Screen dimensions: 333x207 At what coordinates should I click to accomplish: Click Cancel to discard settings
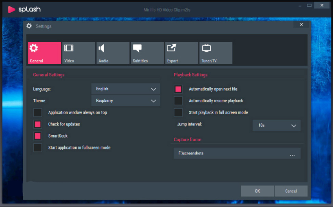(x=291, y=191)
